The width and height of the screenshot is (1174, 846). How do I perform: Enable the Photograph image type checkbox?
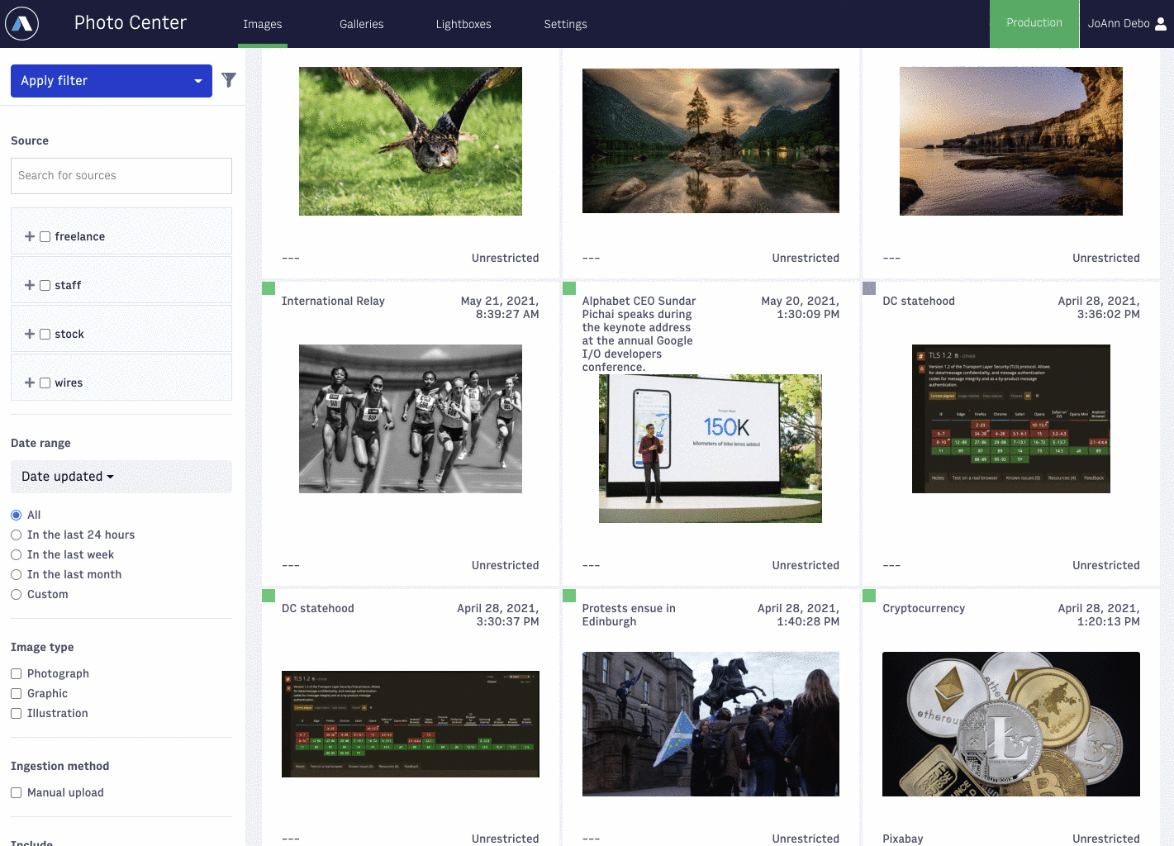point(16,674)
